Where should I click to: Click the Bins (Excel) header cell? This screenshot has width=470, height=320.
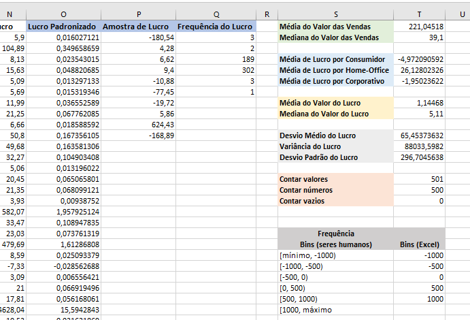[x=420, y=244]
